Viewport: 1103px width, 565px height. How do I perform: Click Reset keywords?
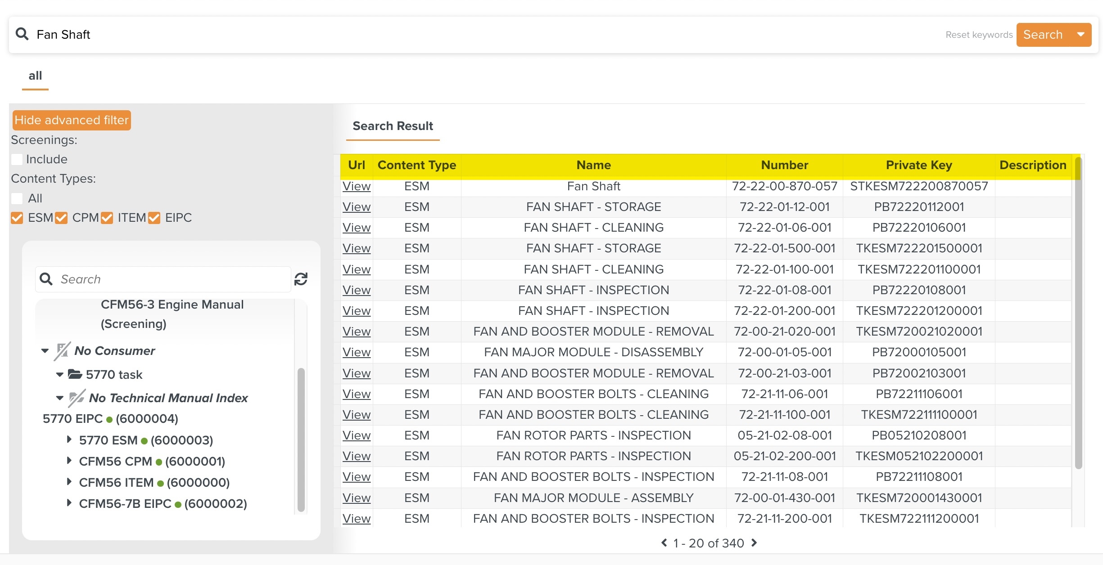pyautogui.click(x=979, y=35)
